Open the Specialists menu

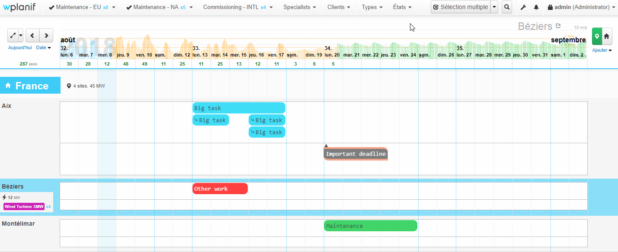(299, 7)
